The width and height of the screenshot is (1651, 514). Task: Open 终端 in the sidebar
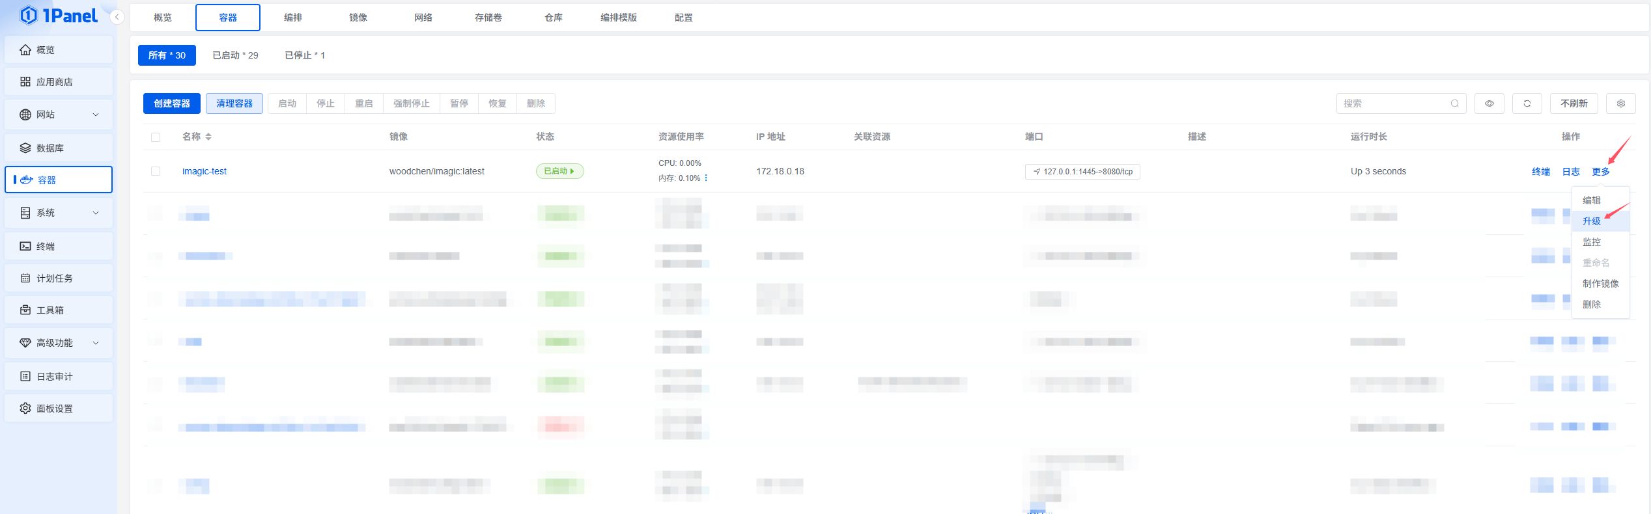point(59,247)
